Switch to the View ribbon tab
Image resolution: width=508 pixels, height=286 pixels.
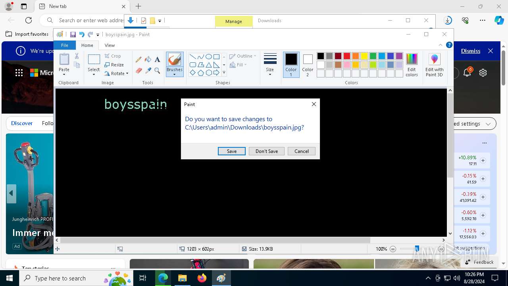pyautogui.click(x=110, y=45)
